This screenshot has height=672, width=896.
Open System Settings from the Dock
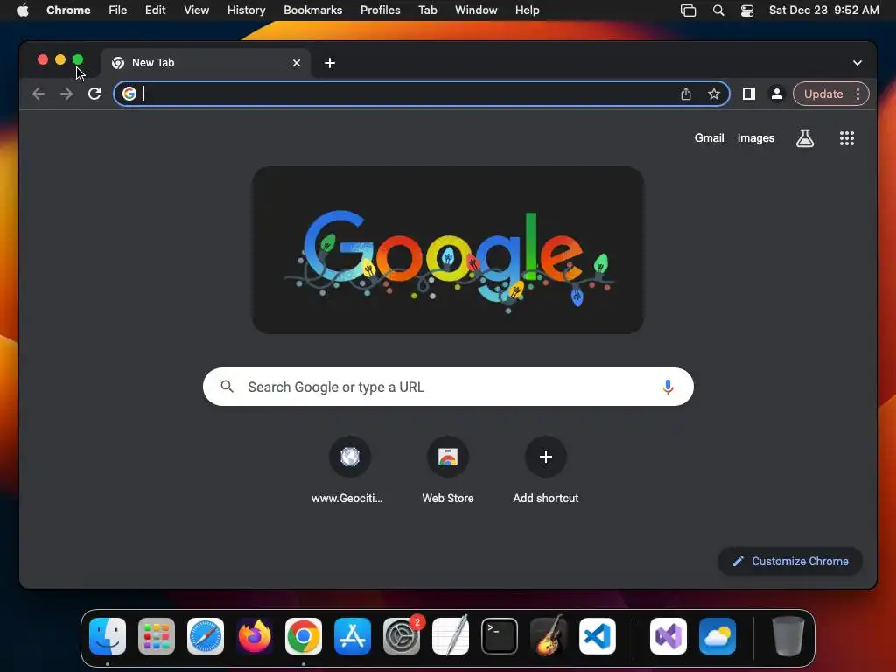click(x=402, y=636)
